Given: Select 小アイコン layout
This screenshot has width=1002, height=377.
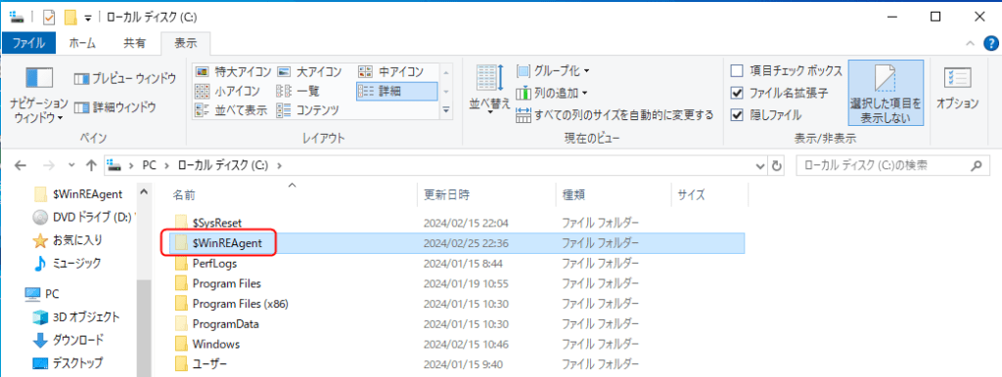Looking at the screenshot, I should (227, 91).
